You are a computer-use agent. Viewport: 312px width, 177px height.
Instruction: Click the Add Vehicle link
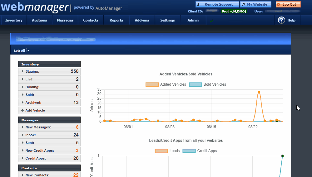pos(35,110)
